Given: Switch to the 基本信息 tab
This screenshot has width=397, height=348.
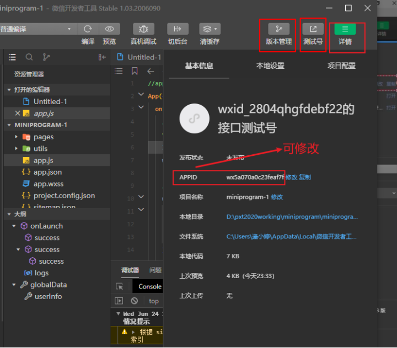Looking at the screenshot, I should click(199, 66).
